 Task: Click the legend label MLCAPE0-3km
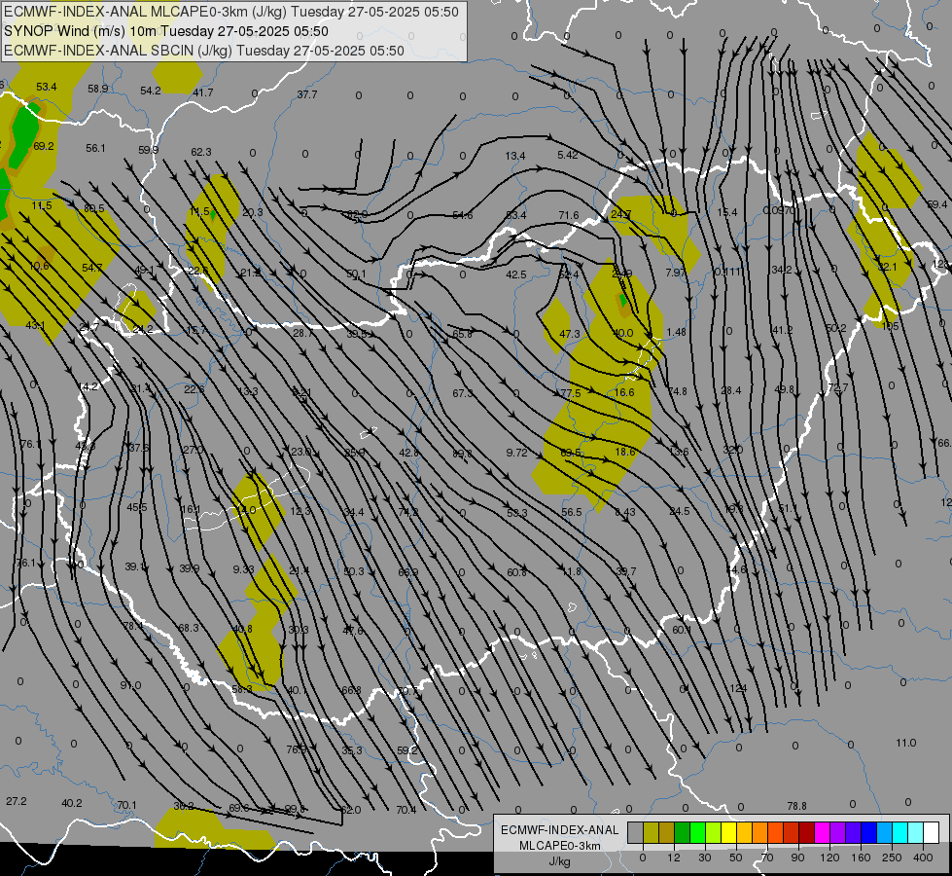[559, 846]
